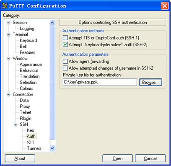Image resolution: width=171 pixels, height=166 pixels.
Task: Collapse the Terminal tree node
Action: [x=8, y=34]
